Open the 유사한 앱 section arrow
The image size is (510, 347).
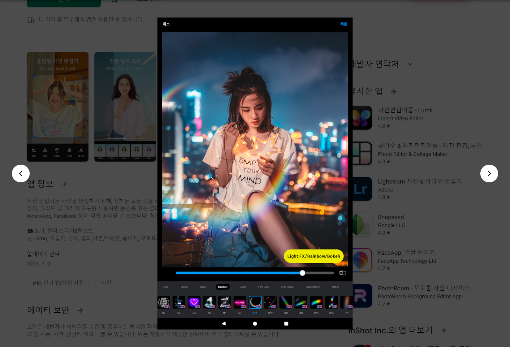[394, 92]
